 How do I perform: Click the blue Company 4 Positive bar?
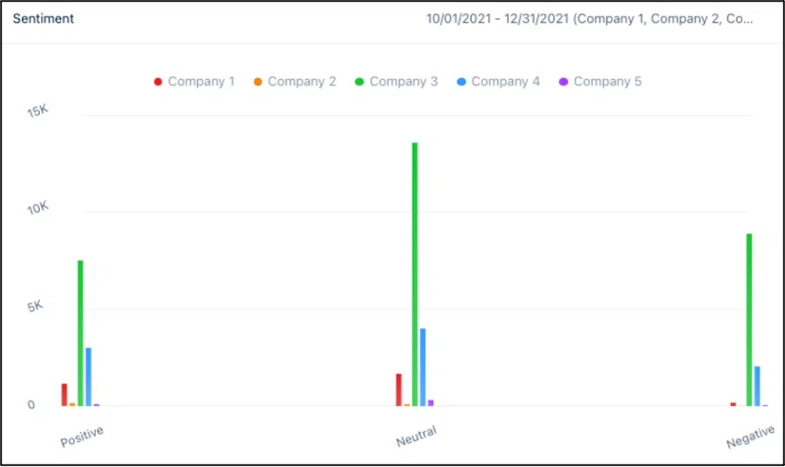(x=89, y=376)
